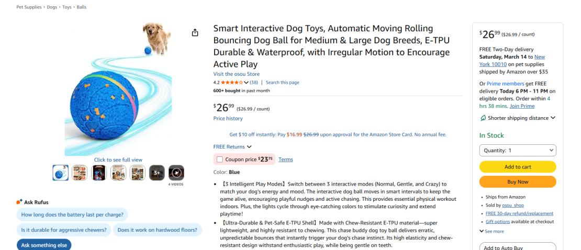Screen dimensions: 581x250
Task: Click the Add to cart button
Action: [518, 167]
